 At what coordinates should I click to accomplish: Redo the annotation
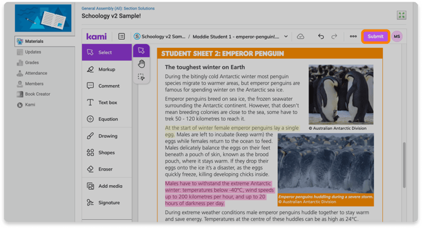pos(334,37)
